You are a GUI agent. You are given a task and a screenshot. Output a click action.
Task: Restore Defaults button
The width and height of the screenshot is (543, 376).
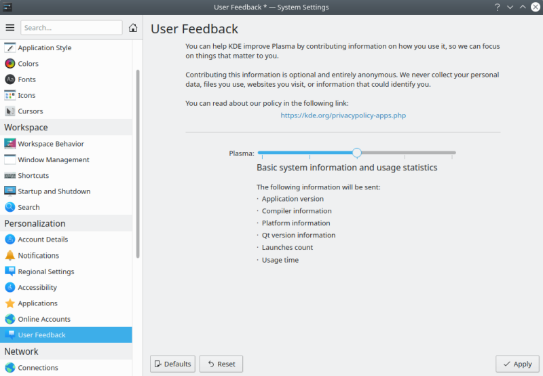[x=172, y=364]
